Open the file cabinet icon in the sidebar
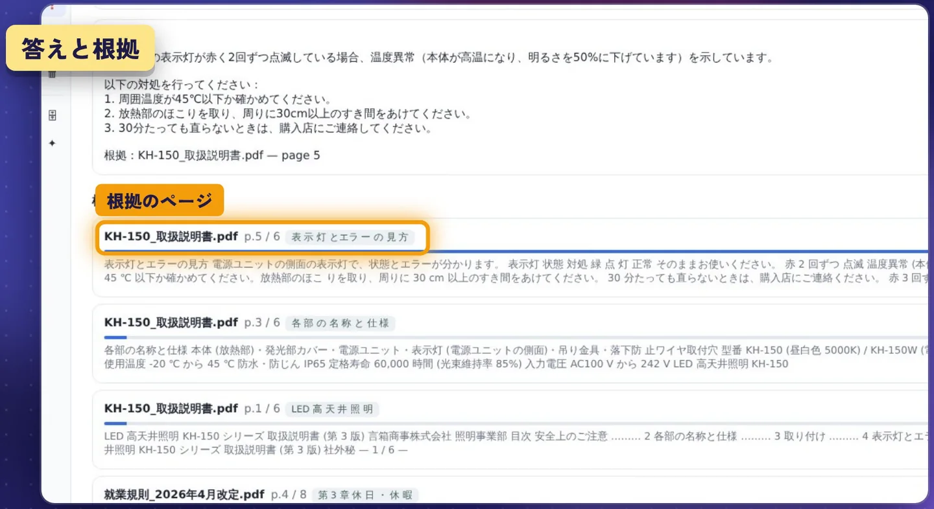This screenshot has height=509, width=934. [53, 115]
